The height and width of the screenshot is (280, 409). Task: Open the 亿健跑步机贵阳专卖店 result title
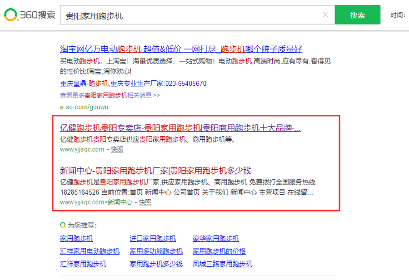180,128
